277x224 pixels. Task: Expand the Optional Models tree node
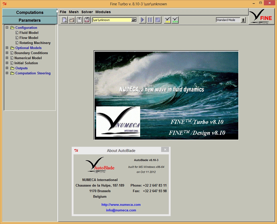[x=7, y=48]
